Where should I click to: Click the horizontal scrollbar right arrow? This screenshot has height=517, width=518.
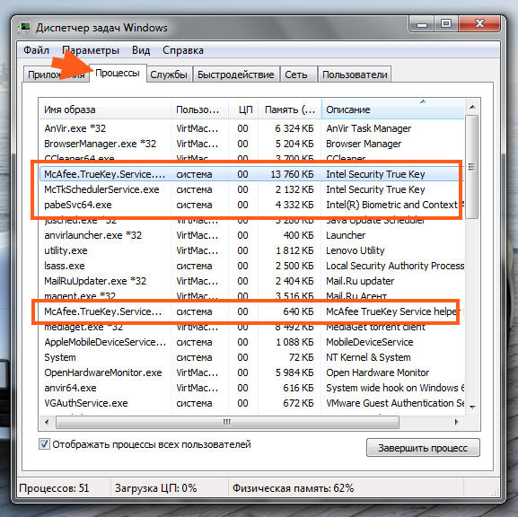tap(457, 422)
